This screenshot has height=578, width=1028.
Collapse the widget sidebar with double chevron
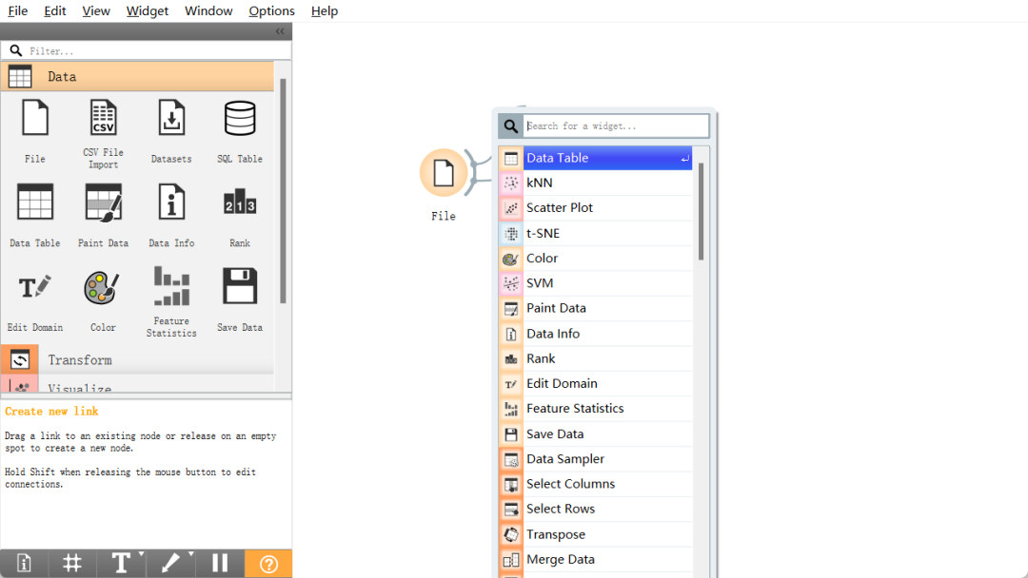pos(280,31)
